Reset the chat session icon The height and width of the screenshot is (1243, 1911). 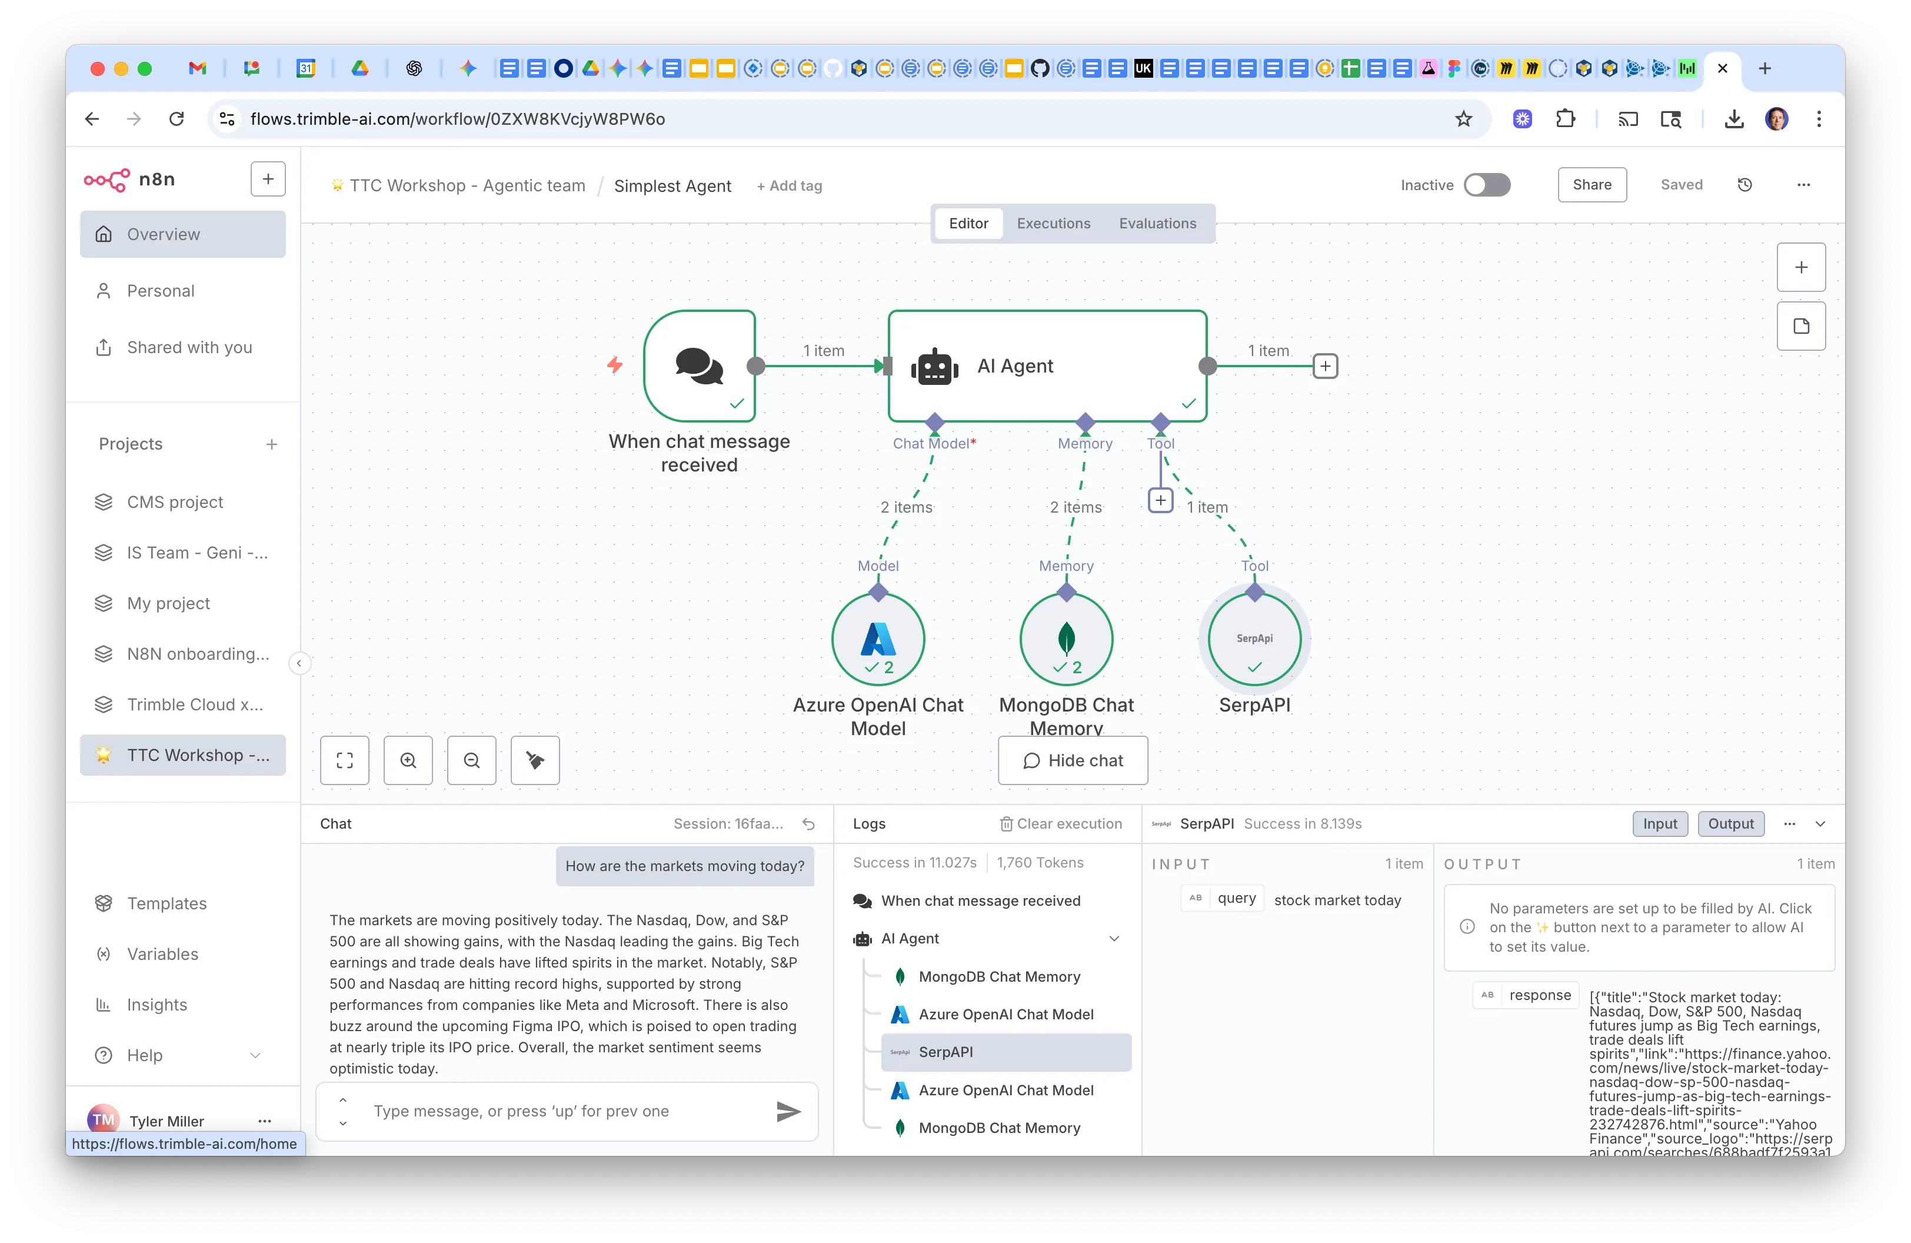click(808, 824)
